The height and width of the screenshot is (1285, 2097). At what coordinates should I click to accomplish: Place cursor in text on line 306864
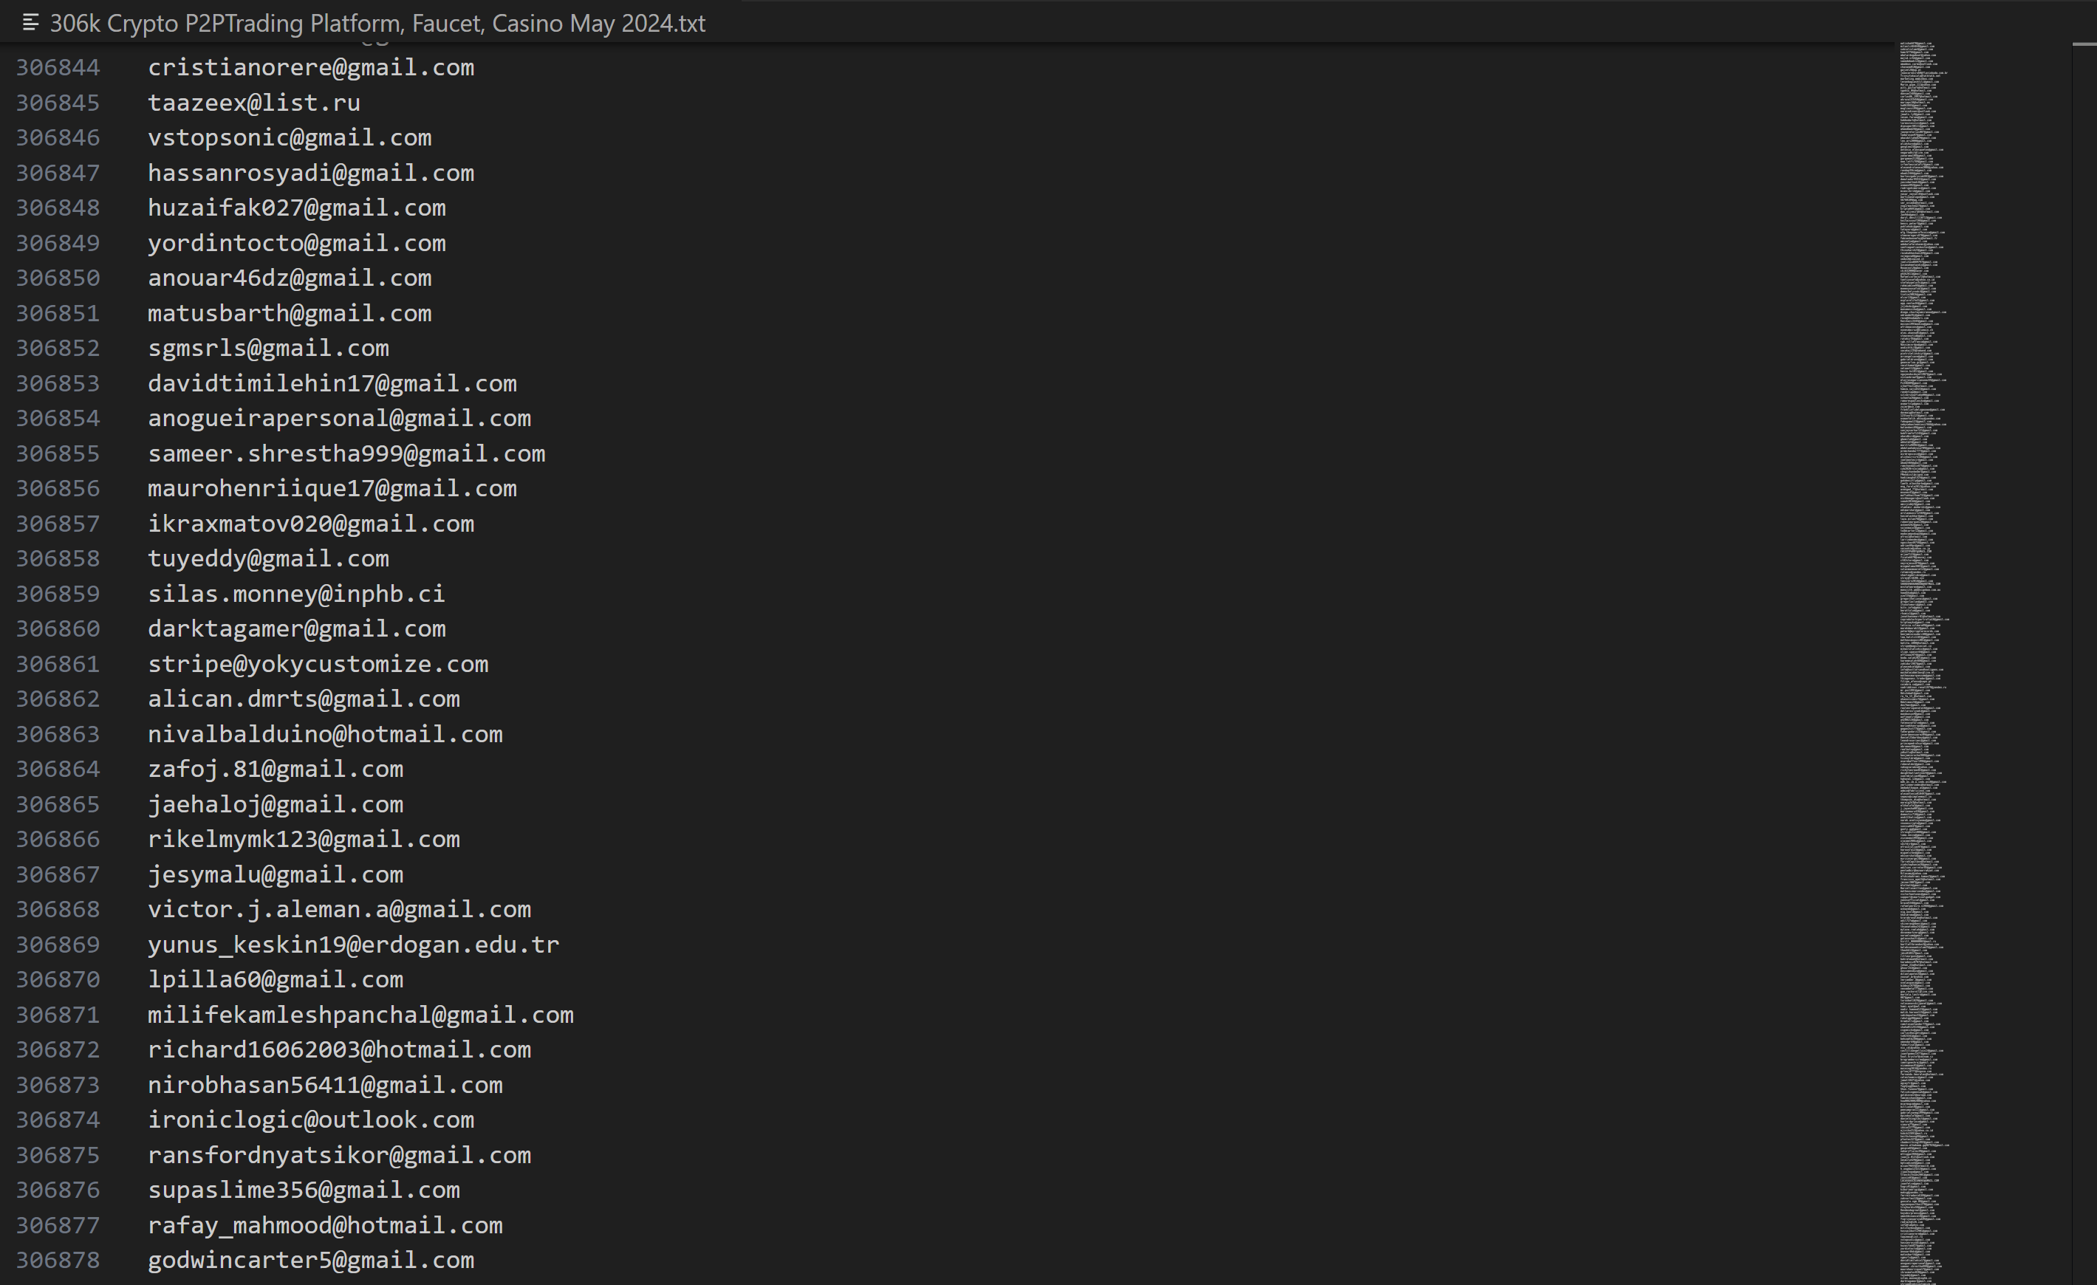[x=275, y=770]
